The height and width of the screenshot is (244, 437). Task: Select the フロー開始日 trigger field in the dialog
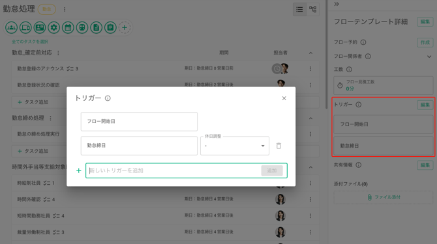(139, 122)
